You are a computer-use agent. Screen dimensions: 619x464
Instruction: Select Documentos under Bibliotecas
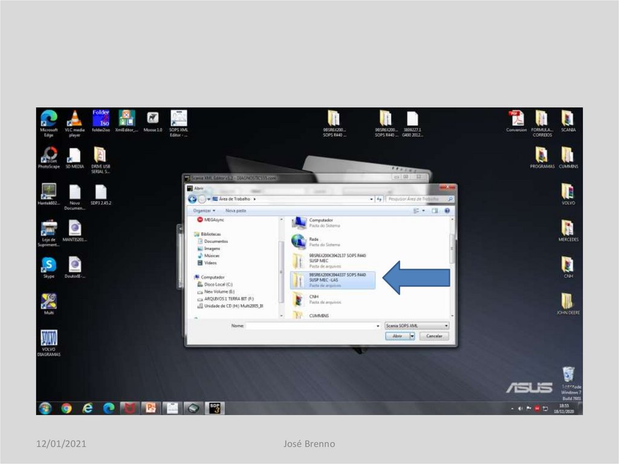point(215,241)
